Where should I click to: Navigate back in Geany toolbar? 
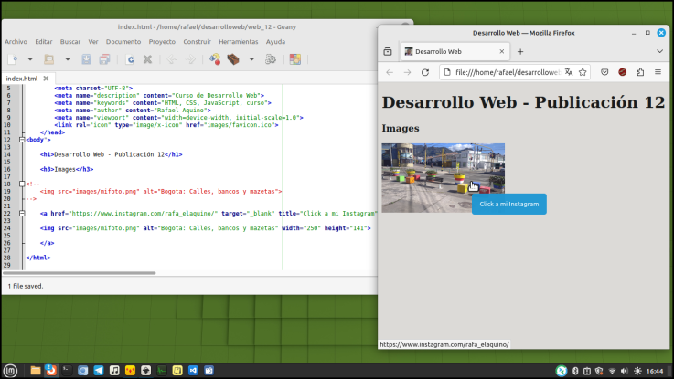pyautogui.click(x=172, y=59)
